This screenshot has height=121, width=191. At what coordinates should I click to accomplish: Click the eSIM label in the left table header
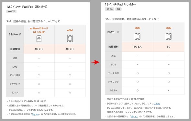click(x=70, y=30)
